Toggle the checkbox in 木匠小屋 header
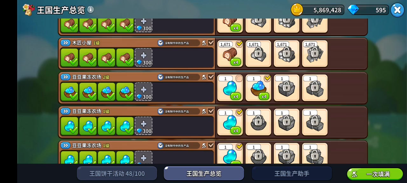407x183 pixels. pyautogui.click(x=211, y=43)
